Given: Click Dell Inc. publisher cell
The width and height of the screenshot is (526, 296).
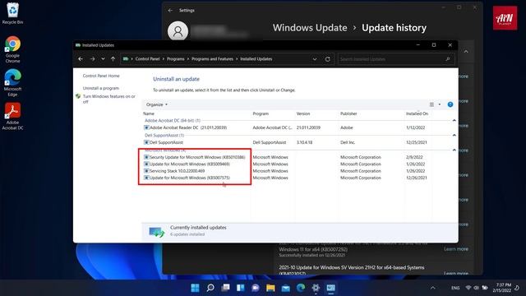Looking at the screenshot, I should [348, 142].
